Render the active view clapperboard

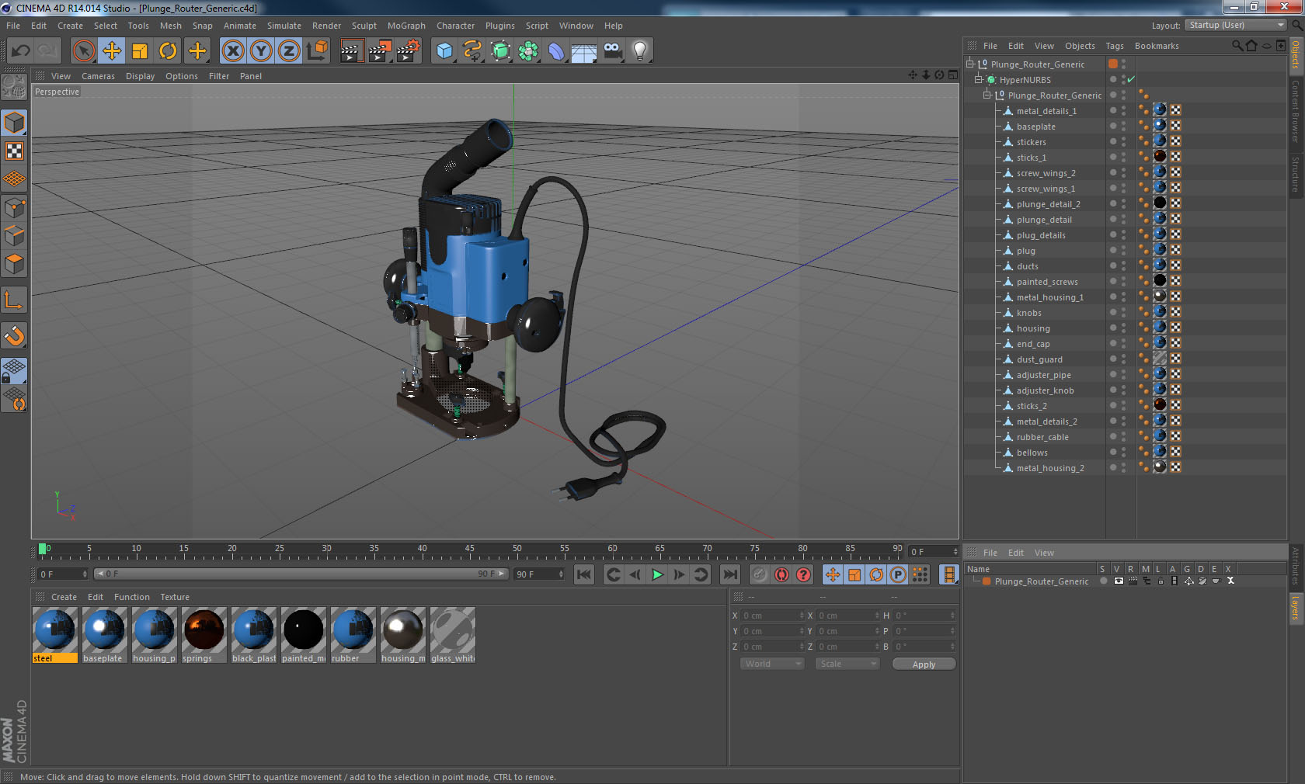pyautogui.click(x=351, y=51)
